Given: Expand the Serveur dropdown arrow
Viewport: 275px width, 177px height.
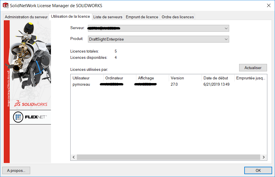Looking at the screenshot, I should coord(226,28).
